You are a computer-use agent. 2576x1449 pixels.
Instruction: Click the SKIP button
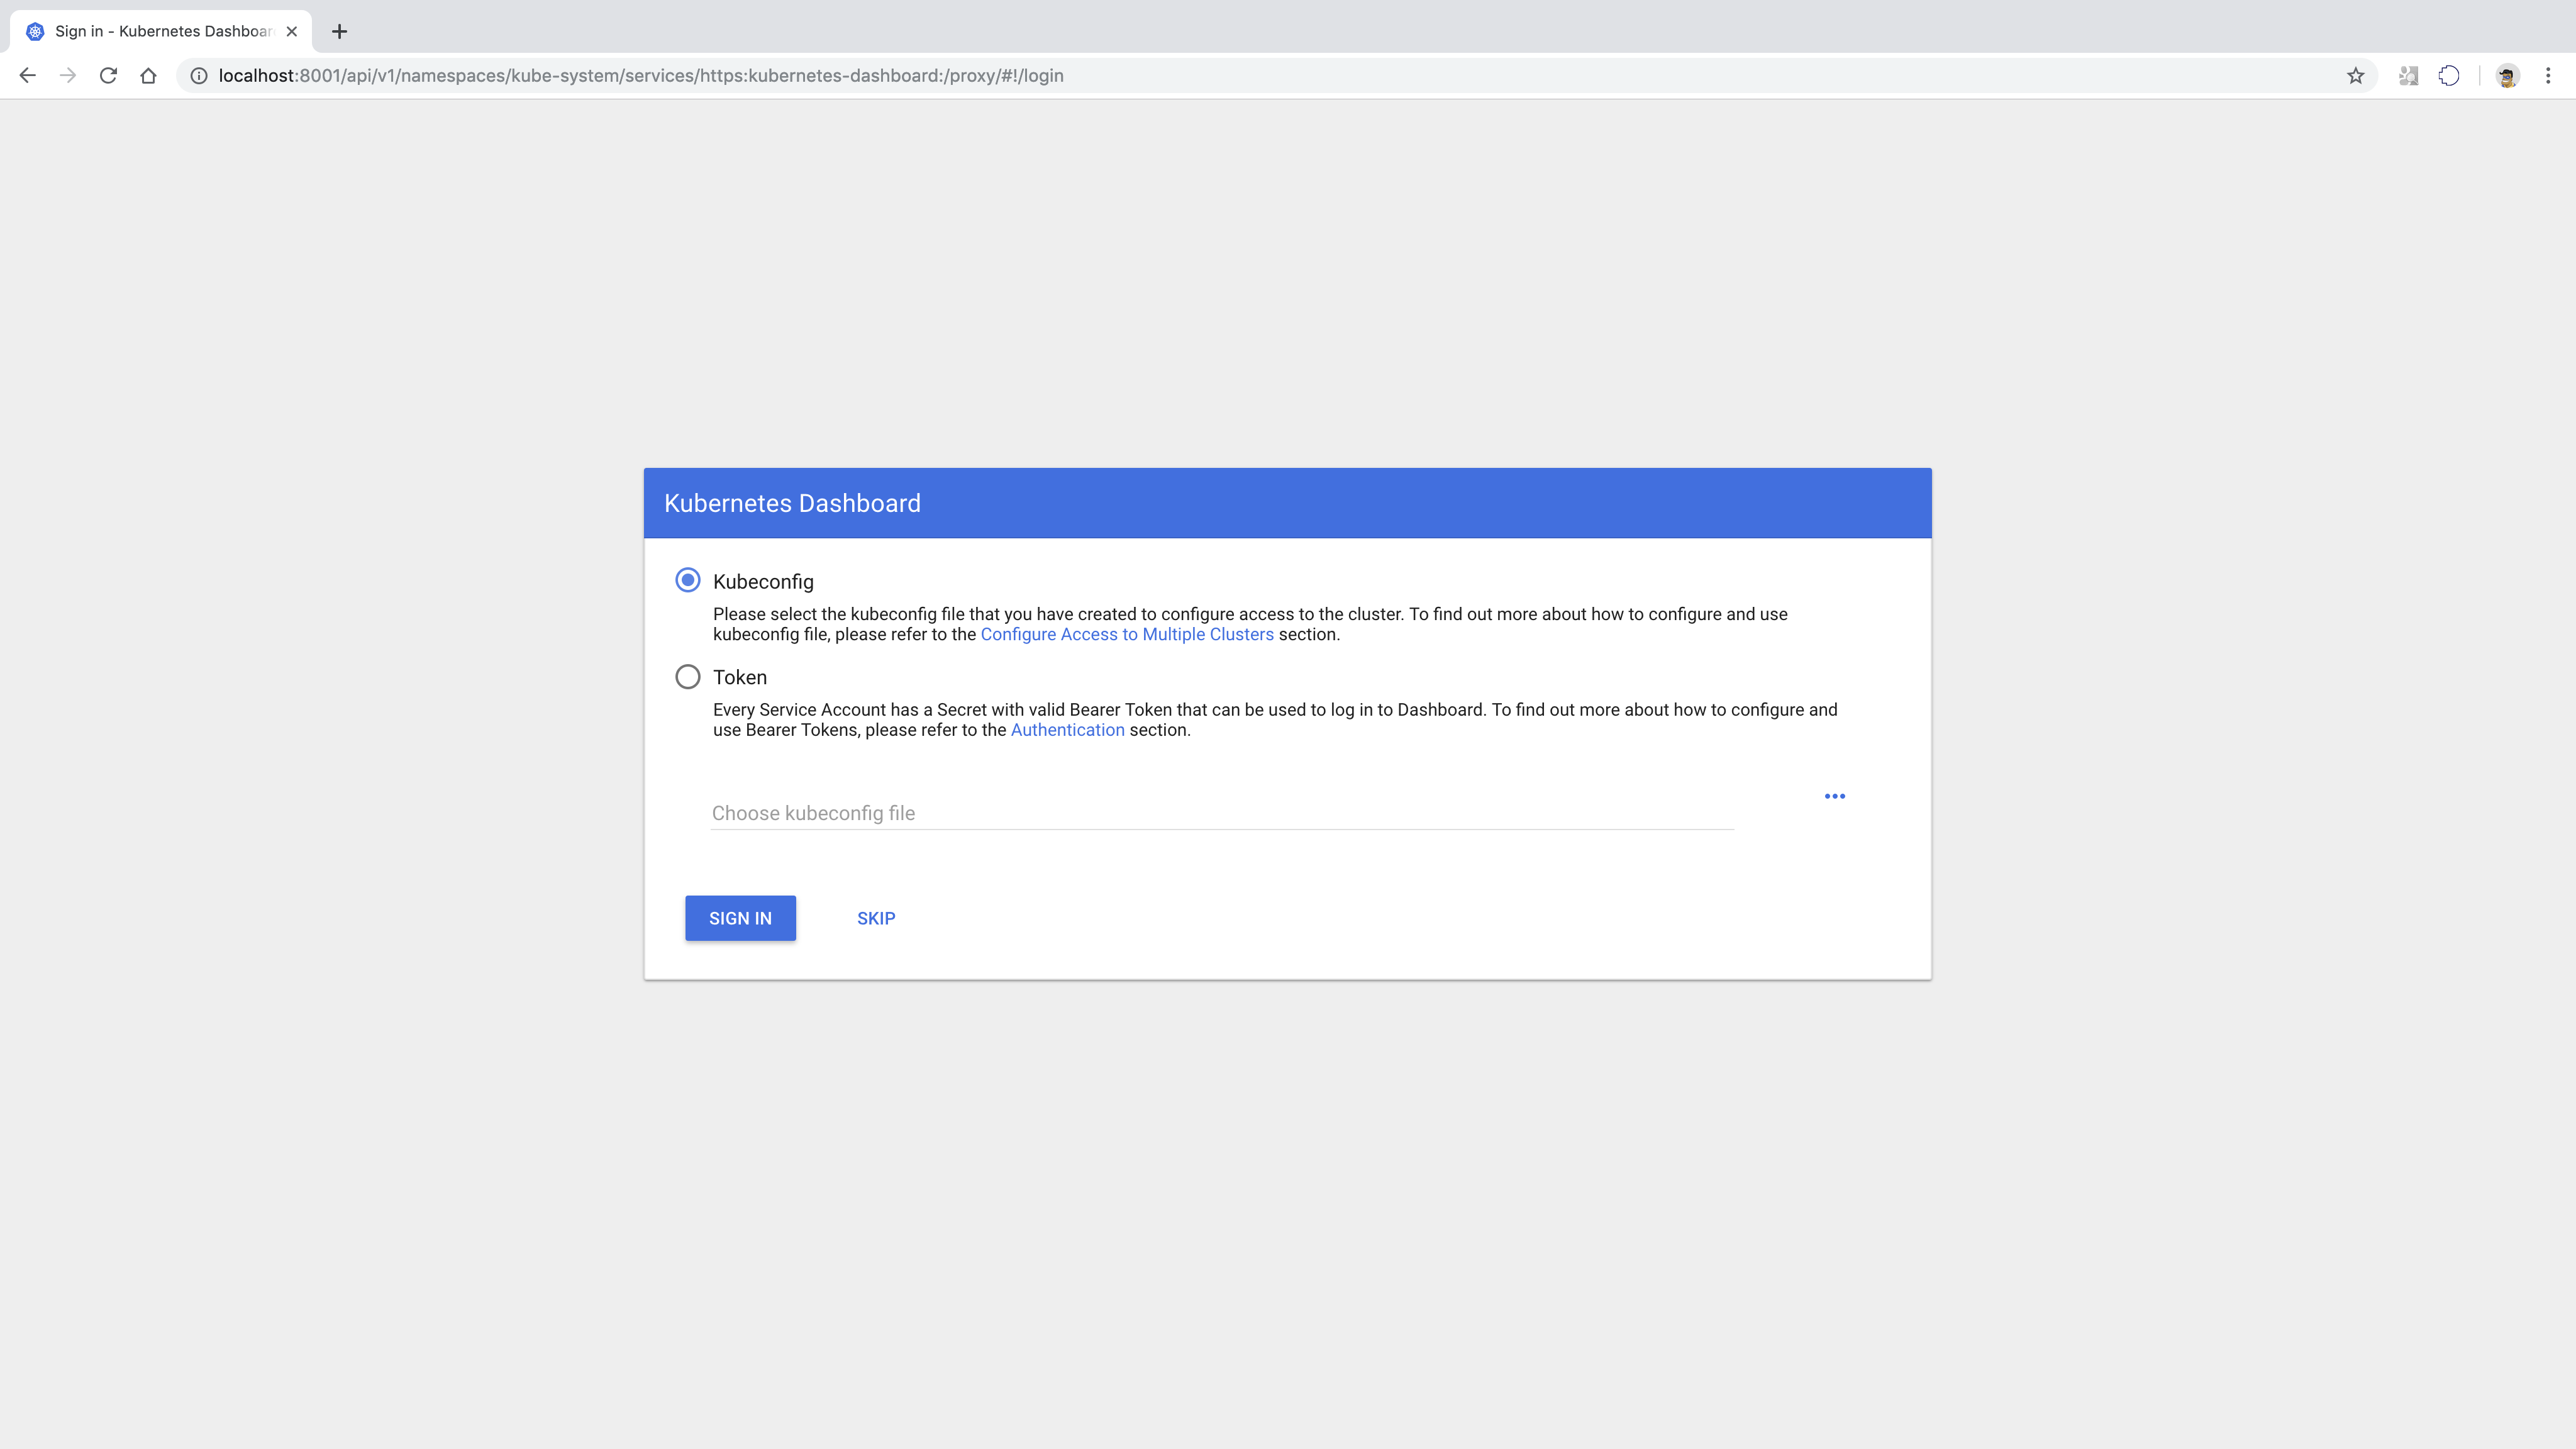point(876,918)
